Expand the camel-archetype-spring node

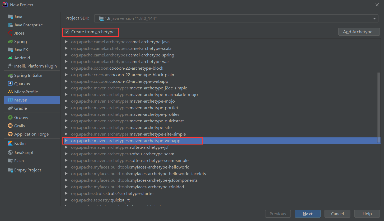tap(66, 55)
